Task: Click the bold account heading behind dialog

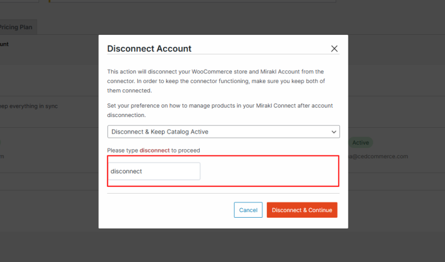Action: pyautogui.click(x=4, y=44)
